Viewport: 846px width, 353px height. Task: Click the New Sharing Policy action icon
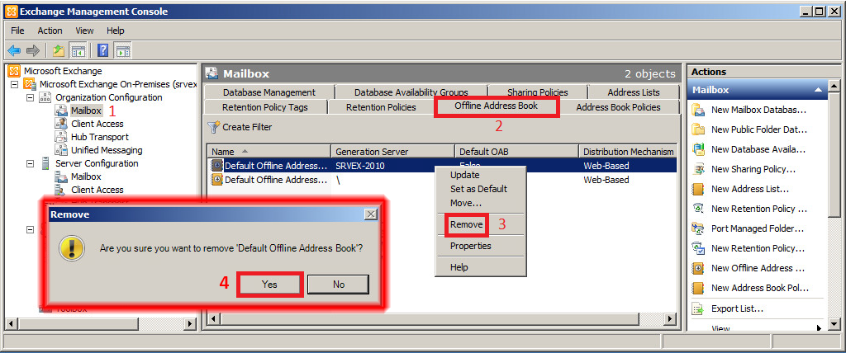699,169
